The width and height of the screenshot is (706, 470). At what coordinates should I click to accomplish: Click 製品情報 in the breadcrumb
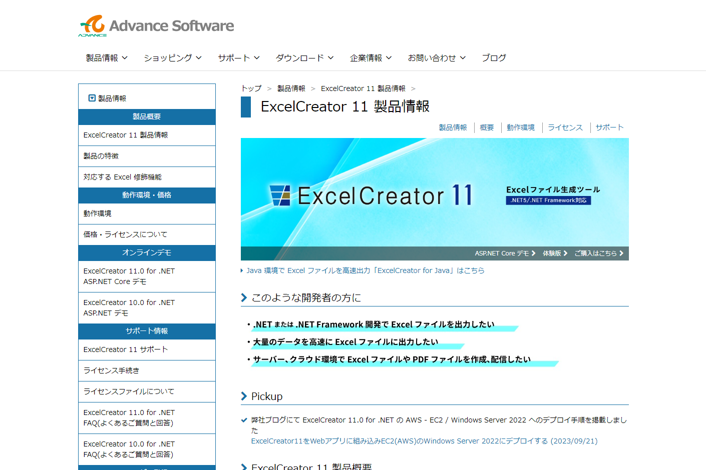[291, 88]
